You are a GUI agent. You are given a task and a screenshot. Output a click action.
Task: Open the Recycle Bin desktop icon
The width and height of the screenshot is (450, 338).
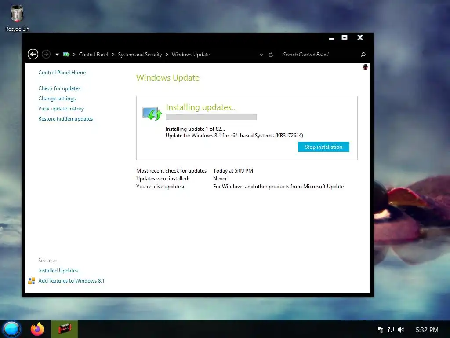click(x=17, y=18)
